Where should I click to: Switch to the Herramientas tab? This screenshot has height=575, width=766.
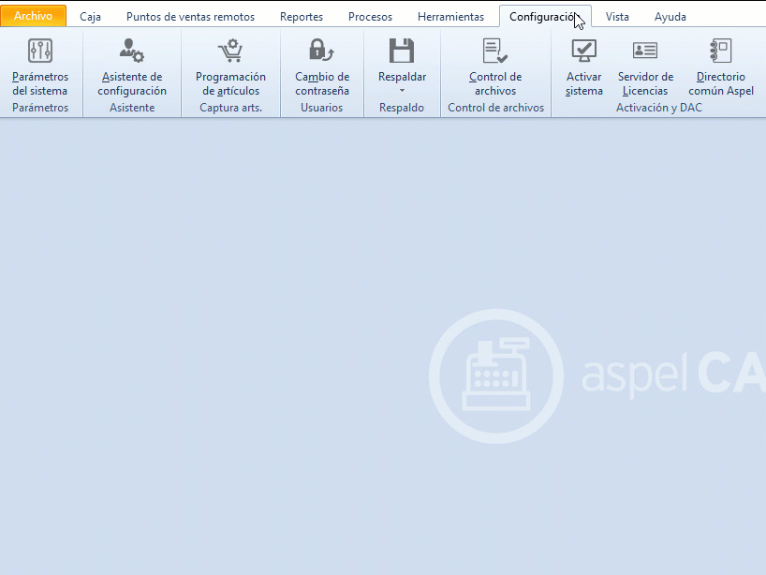pyautogui.click(x=450, y=17)
